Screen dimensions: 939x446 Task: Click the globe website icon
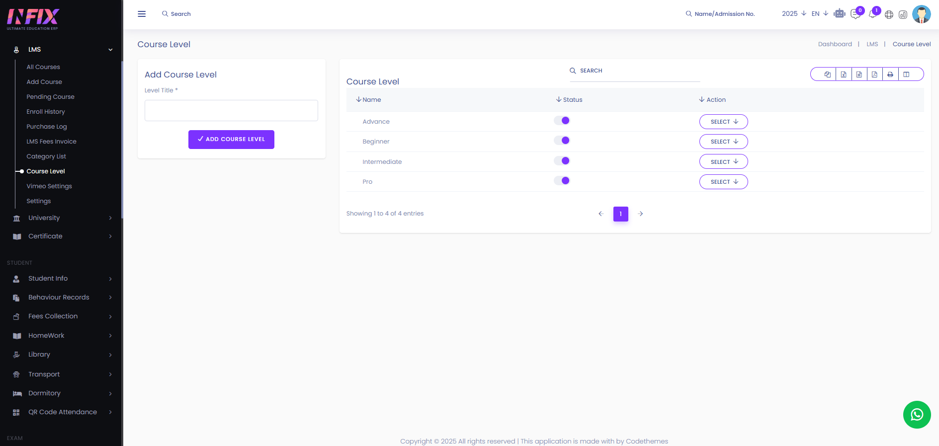coord(889,15)
